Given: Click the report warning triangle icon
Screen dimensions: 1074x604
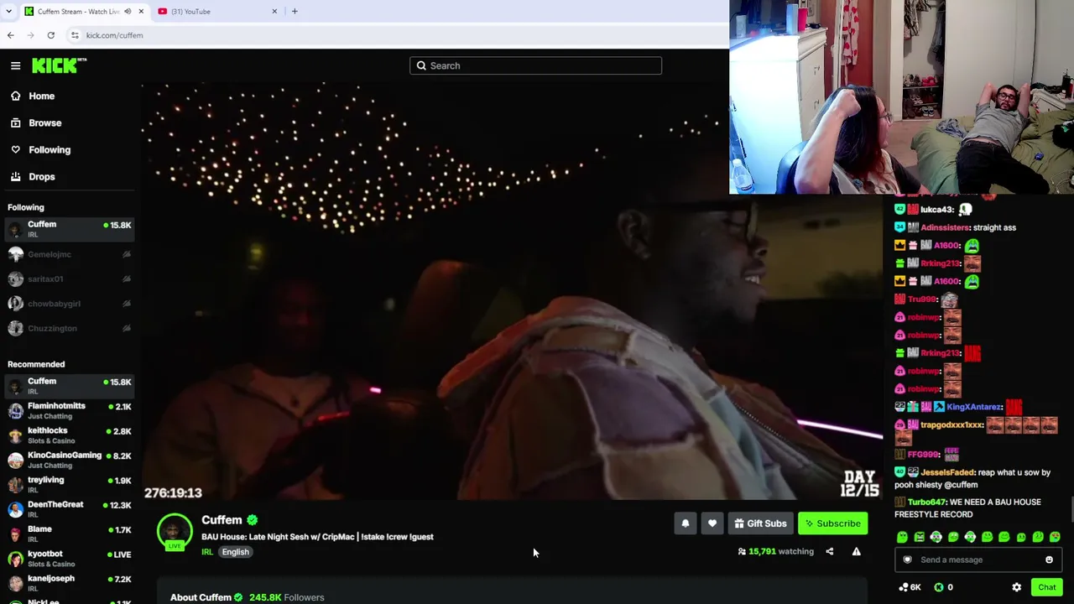Looking at the screenshot, I should click(x=856, y=551).
